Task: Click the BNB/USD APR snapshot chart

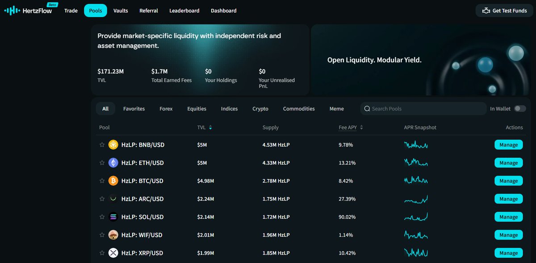Action: coord(416,145)
